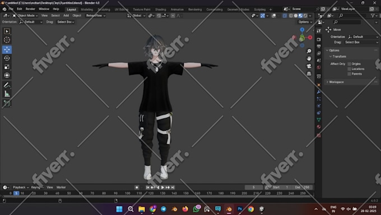381x215 pixels.
Task: Open the World properties tab
Action: point(319,67)
